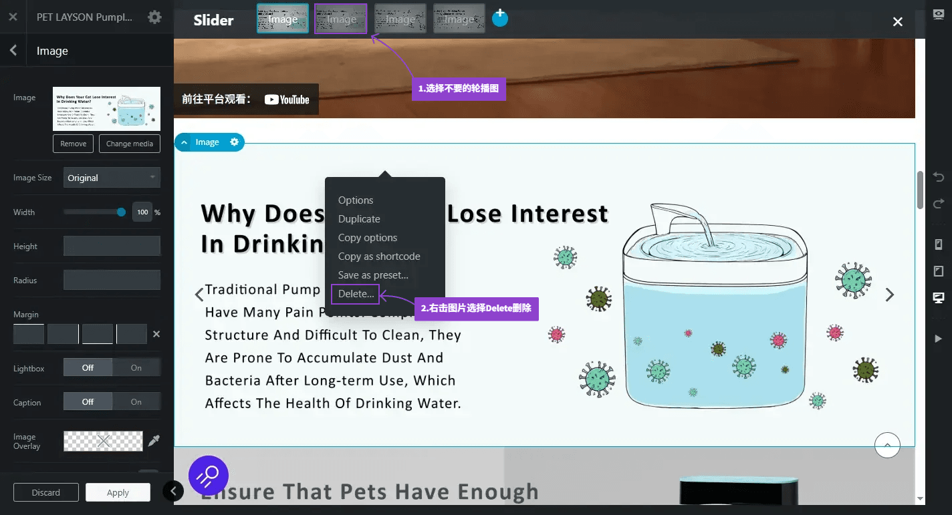952x515 pixels.
Task: Select Duplicate in the context menu
Action: (359, 219)
